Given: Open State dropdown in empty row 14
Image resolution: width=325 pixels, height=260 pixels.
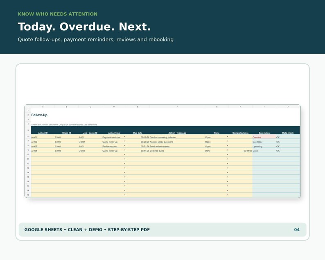Looking at the screenshot, I should pyautogui.click(x=227, y=173).
